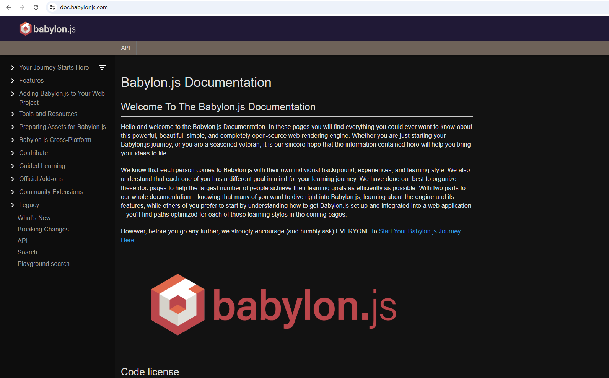Open the Contribute section

34,153
